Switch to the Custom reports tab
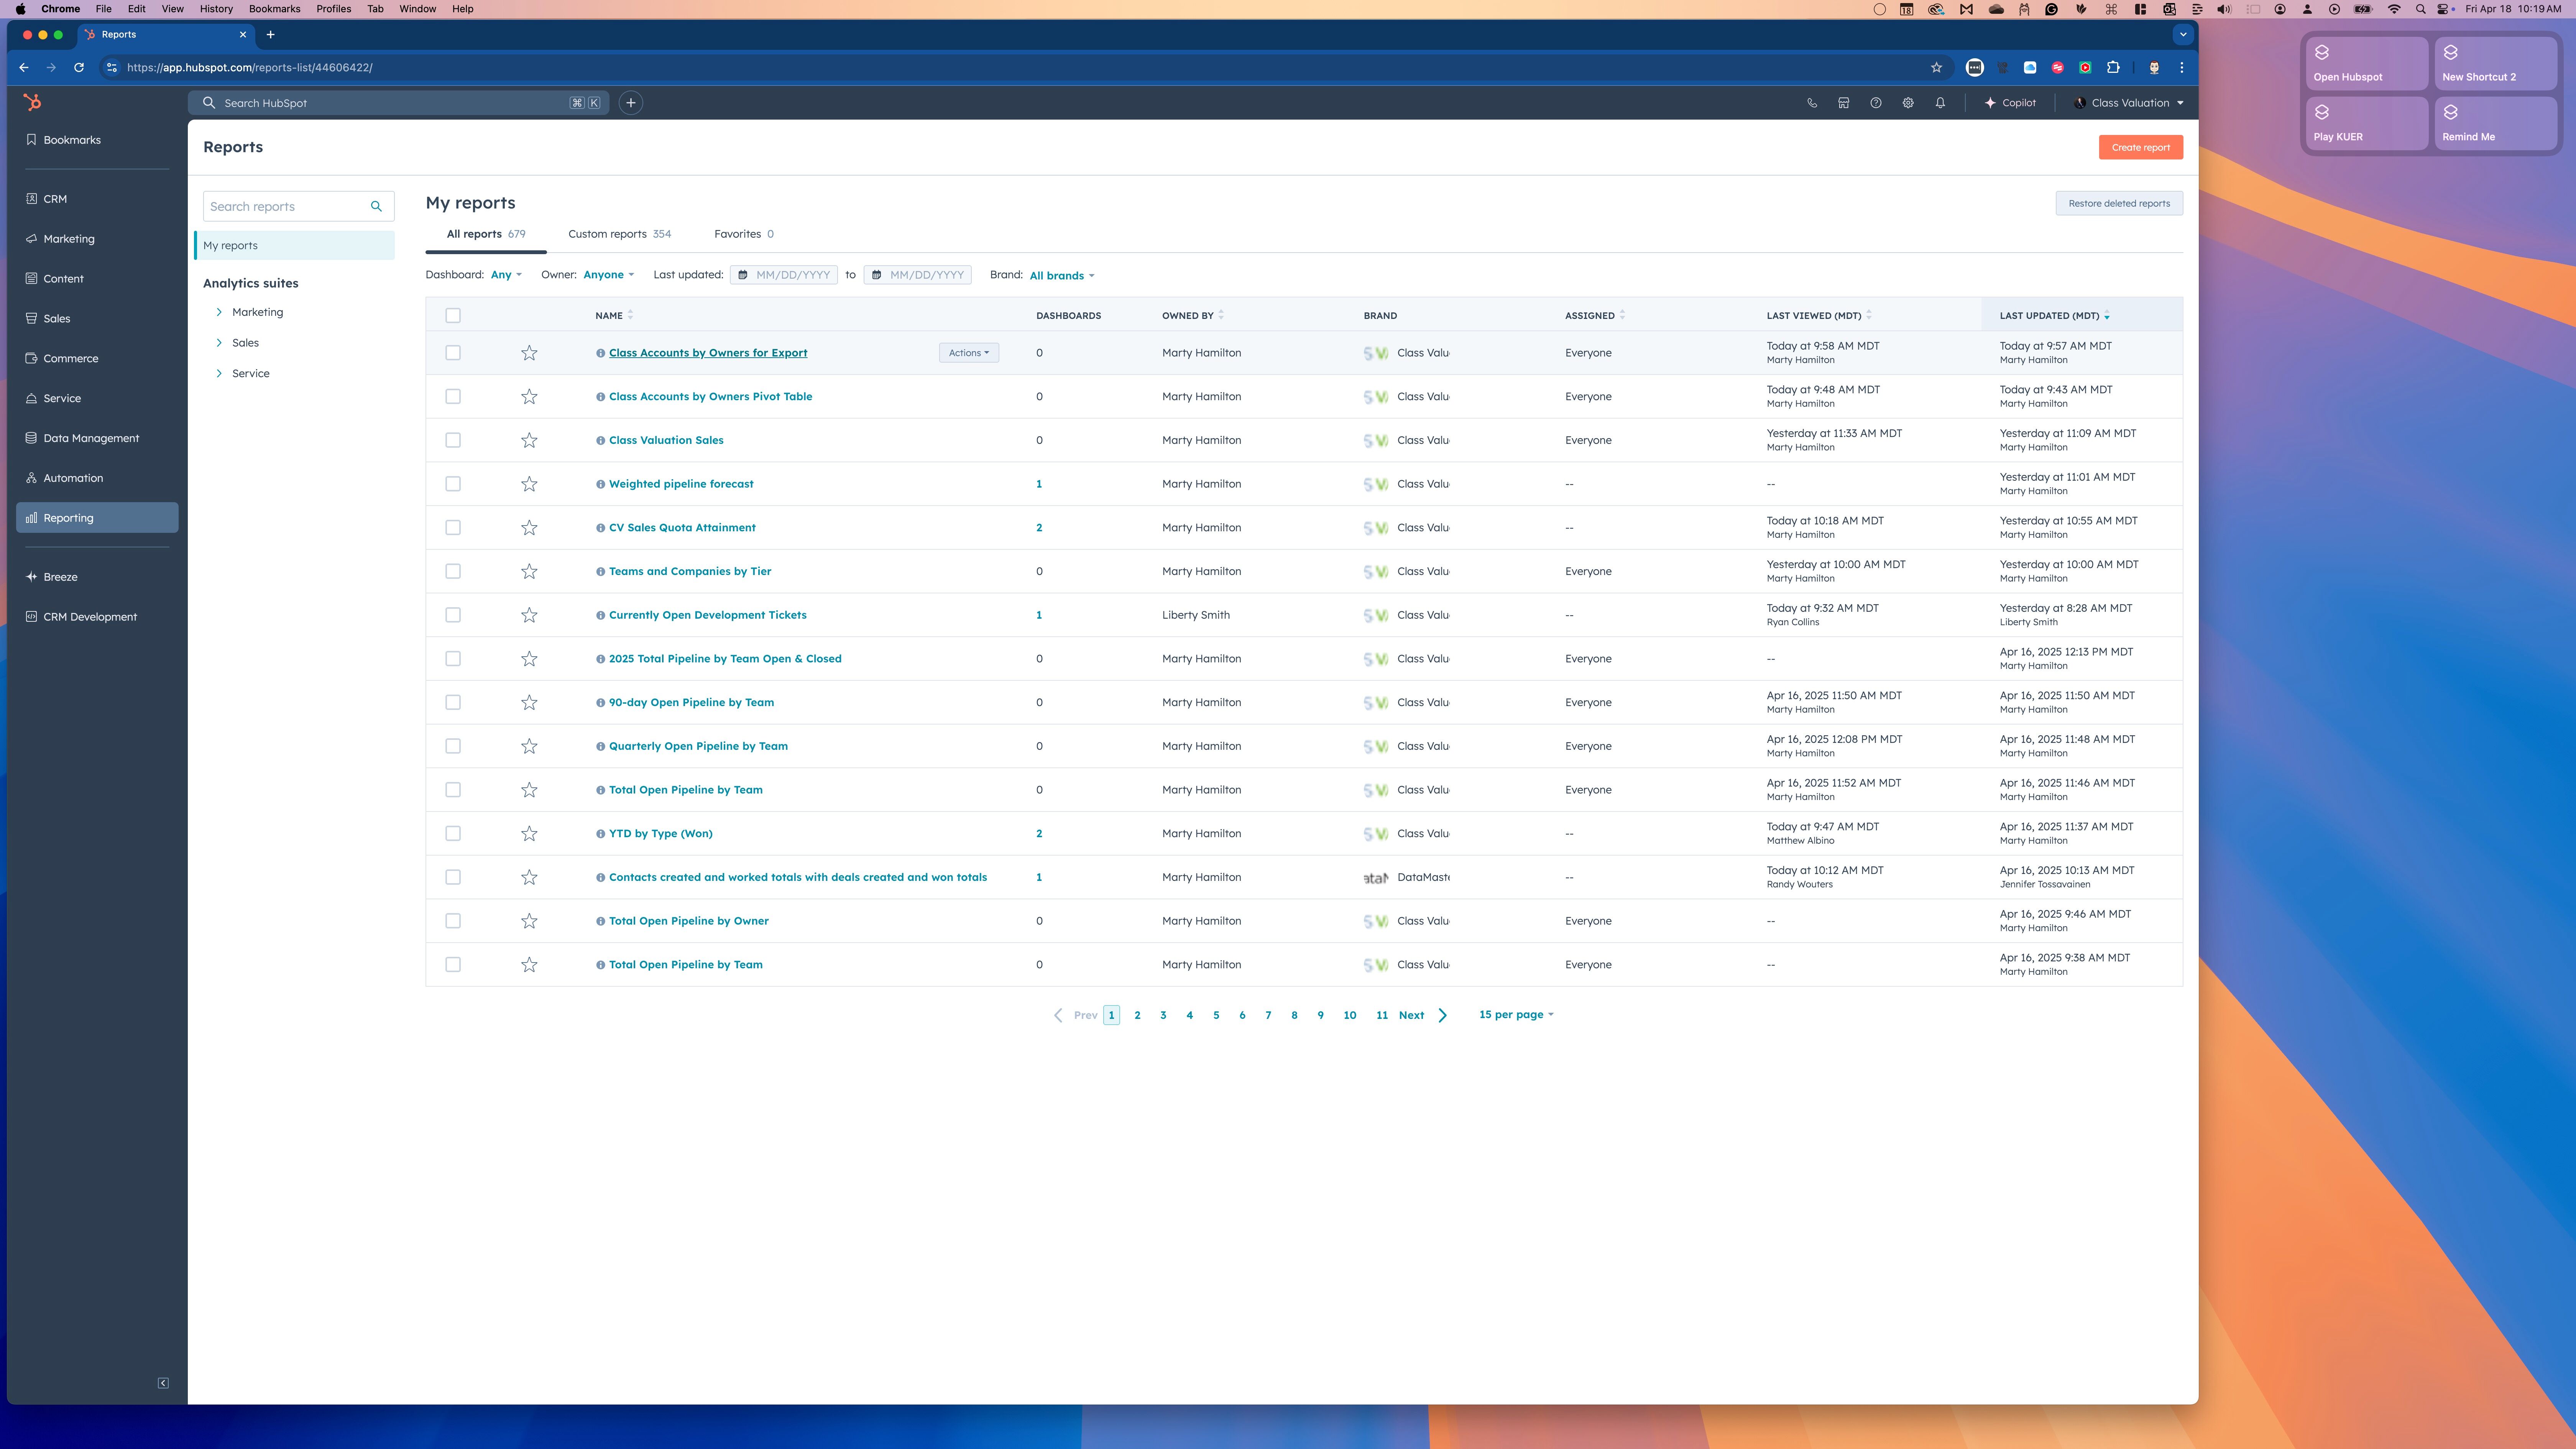The width and height of the screenshot is (2576, 1449). [619, 234]
